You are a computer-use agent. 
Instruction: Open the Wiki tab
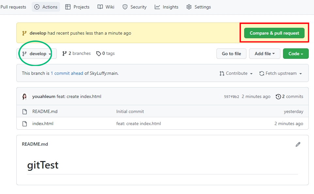(106, 7)
